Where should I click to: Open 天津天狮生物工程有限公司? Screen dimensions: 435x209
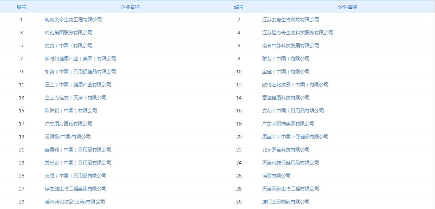coord(290,189)
